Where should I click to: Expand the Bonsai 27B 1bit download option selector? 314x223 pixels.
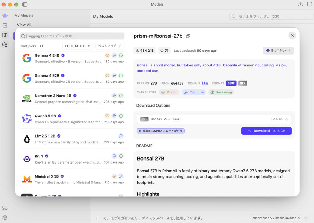click(x=214, y=119)
